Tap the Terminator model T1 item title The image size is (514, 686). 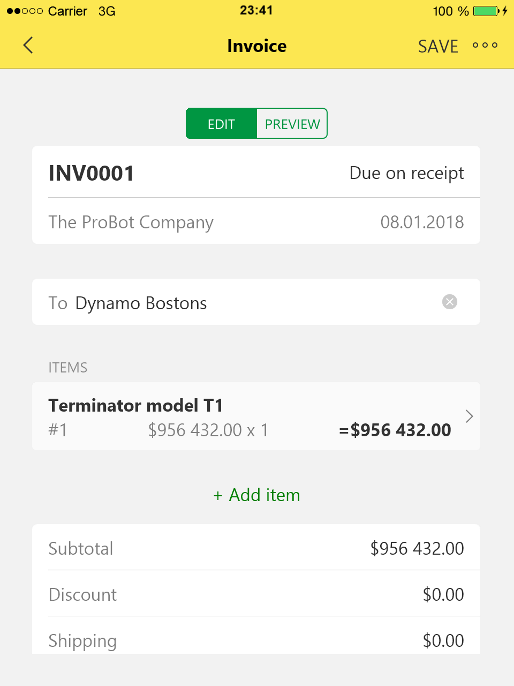click(x=136, y=405)
